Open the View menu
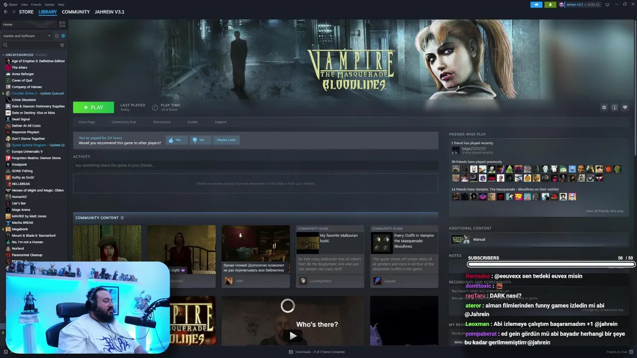 (24, 4)
